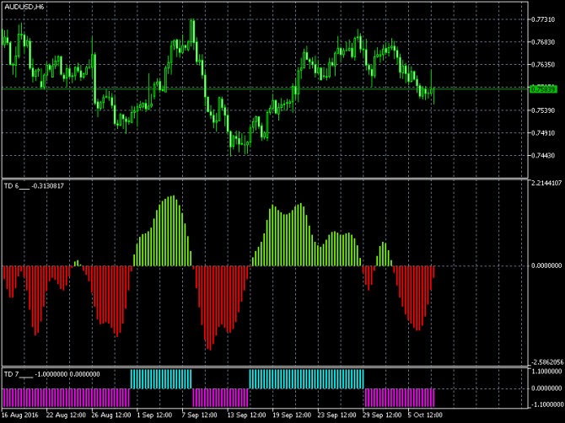The image size is (565, 423).
Task: Click the 0.74910 price level label
Action: (543, 133)
